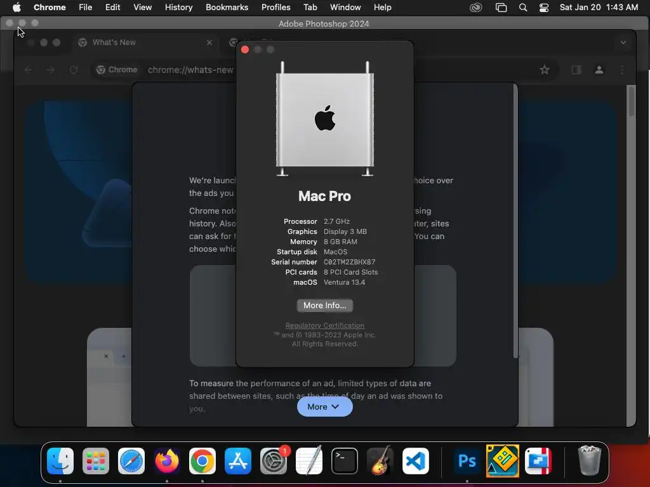
Task: Reload the Chrome page
Action: [74, 70]
